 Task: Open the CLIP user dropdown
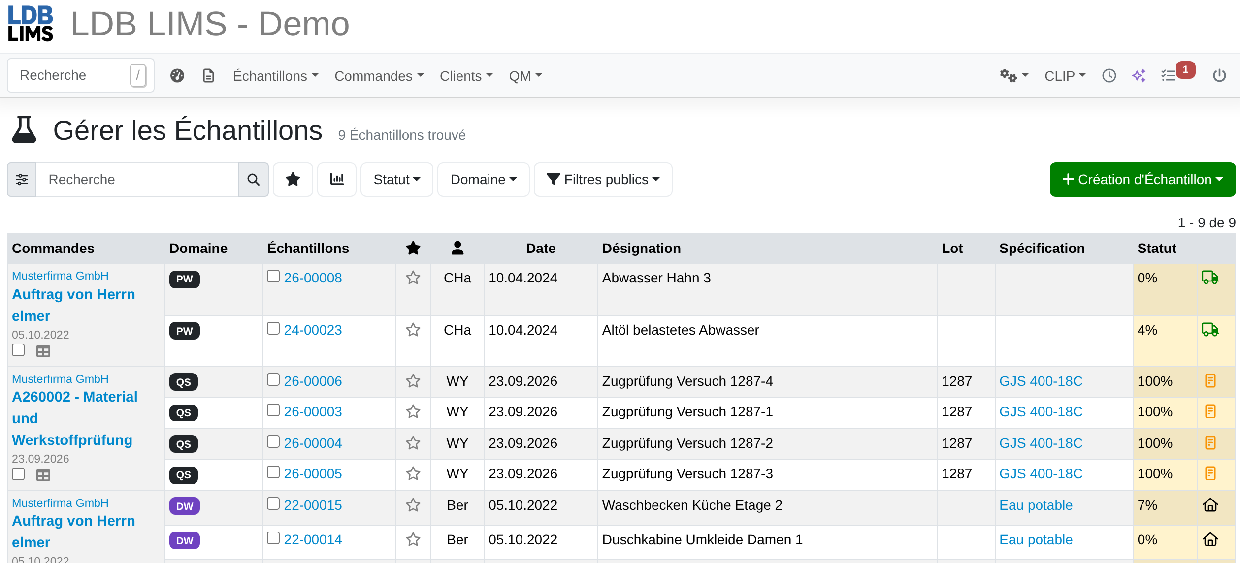1065,76
